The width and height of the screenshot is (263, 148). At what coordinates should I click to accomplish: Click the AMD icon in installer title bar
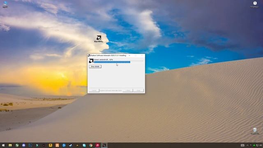(89, 55)
